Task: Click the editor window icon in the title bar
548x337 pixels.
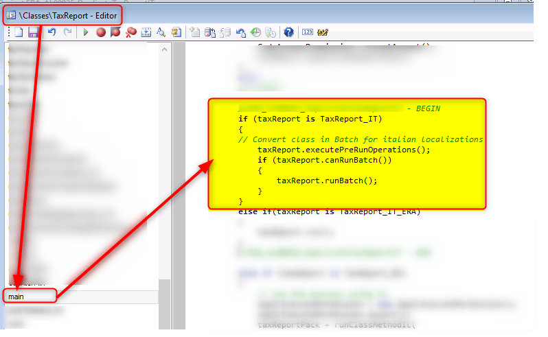Action: 11,14
